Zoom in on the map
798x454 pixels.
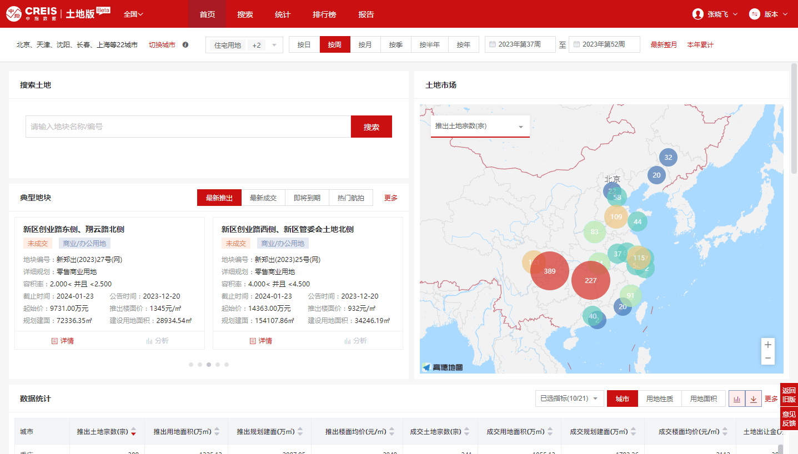pyautogui.click(x=768, y=345)
